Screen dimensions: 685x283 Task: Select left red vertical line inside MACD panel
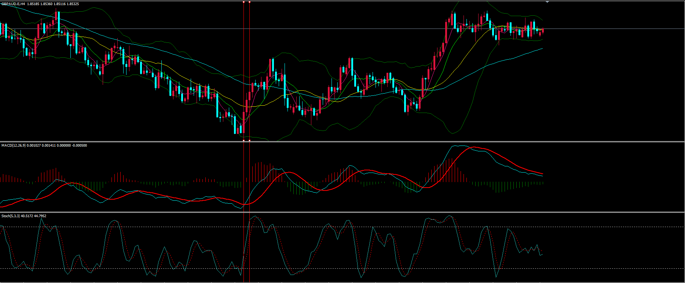pyautogui.click(x=244, y=176)
